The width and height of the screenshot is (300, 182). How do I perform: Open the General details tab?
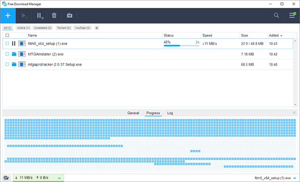(133, 113)
